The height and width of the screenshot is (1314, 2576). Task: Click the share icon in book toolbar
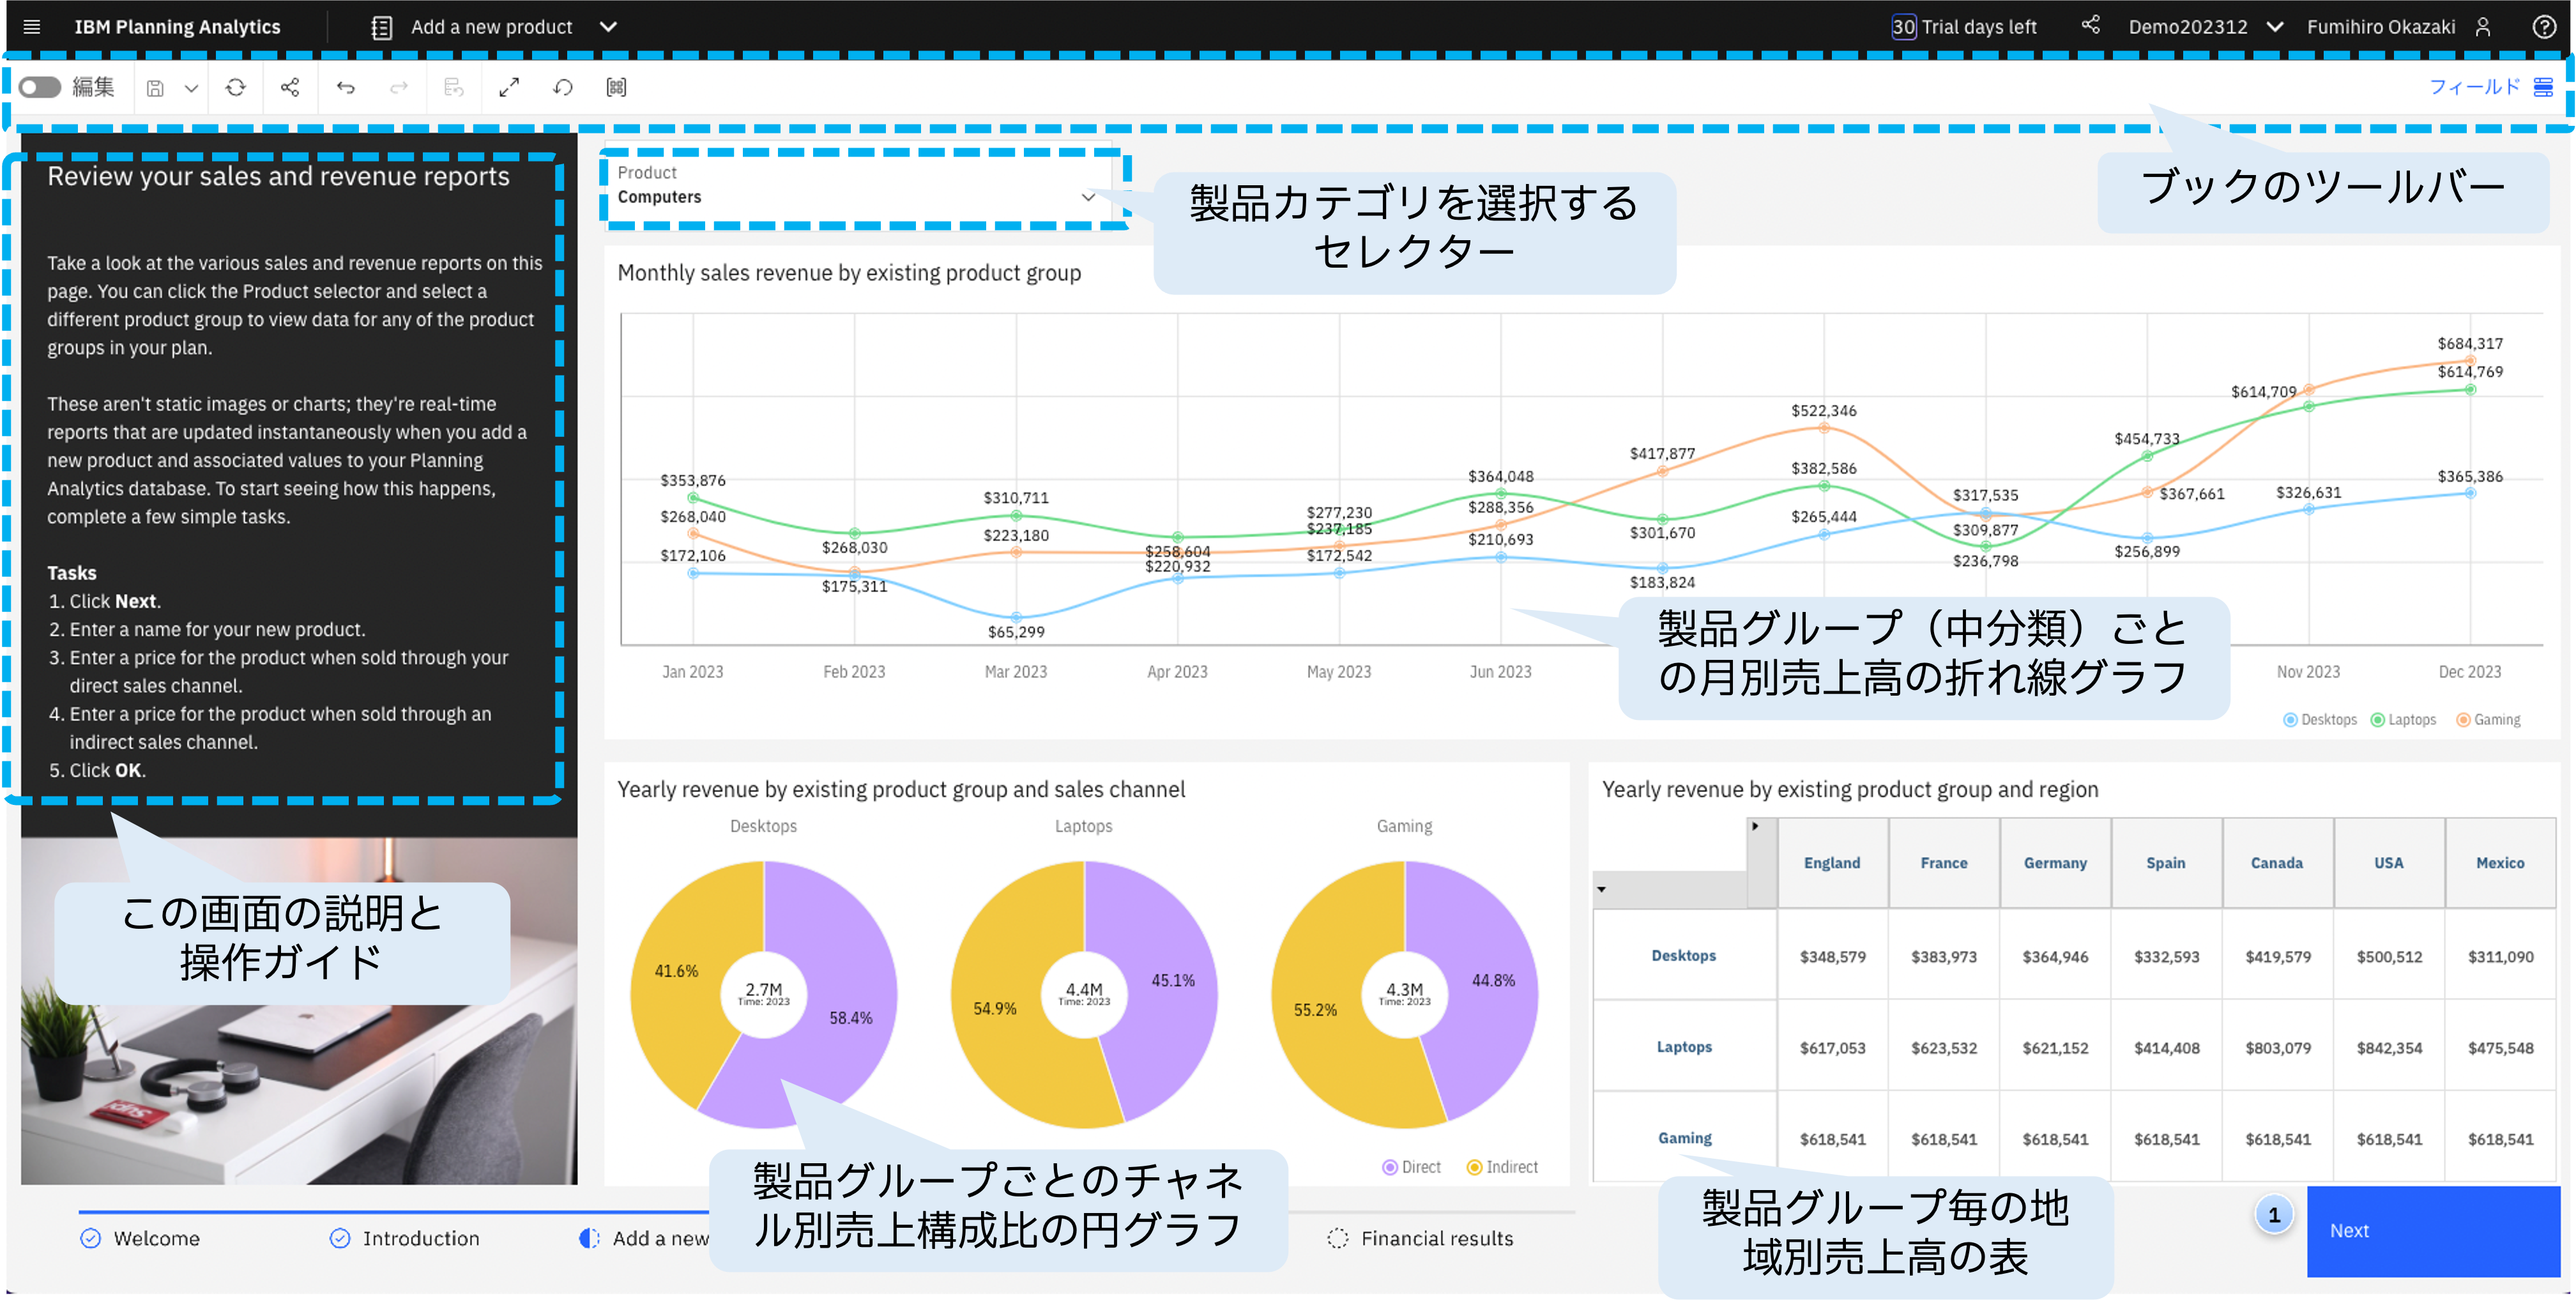tap(290, 88)
